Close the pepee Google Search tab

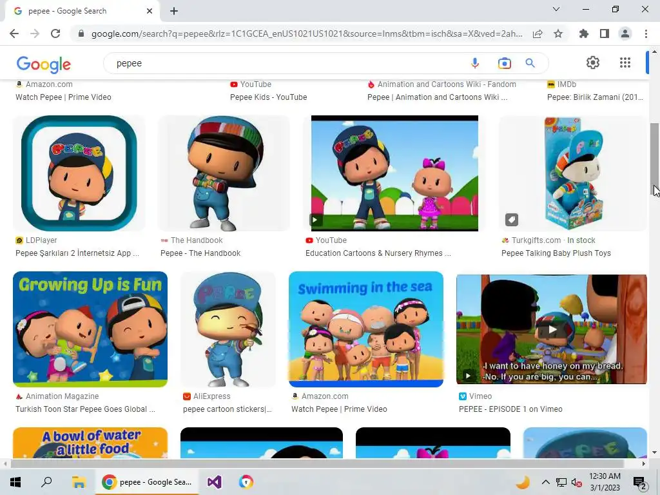point(150,11)
